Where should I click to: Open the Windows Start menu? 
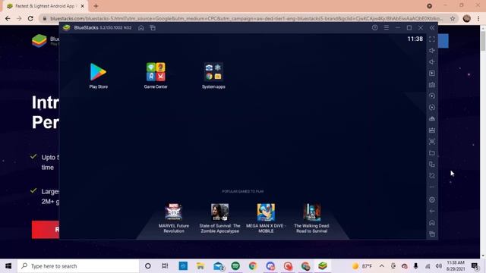(8, 266)
